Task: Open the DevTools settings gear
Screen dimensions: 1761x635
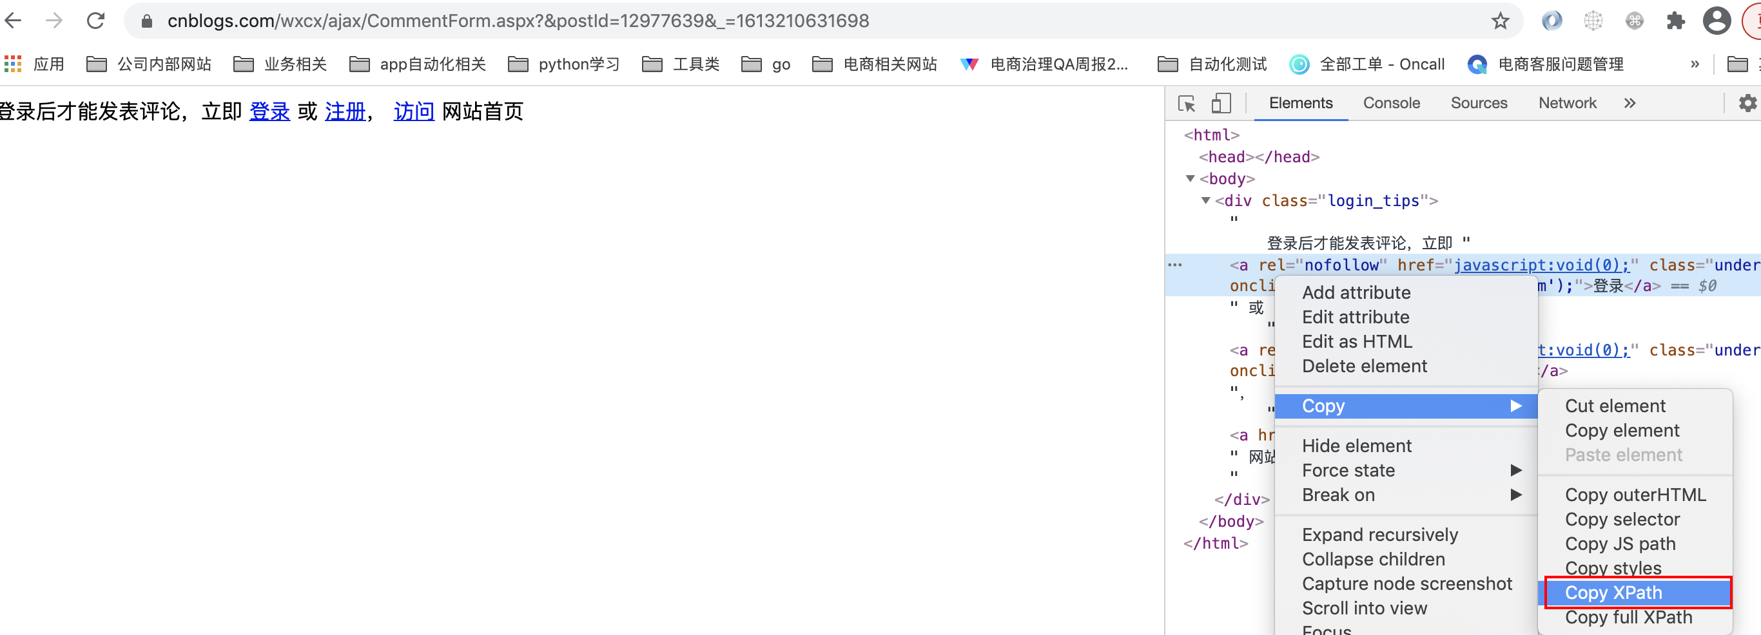Action: point(1747,103)
